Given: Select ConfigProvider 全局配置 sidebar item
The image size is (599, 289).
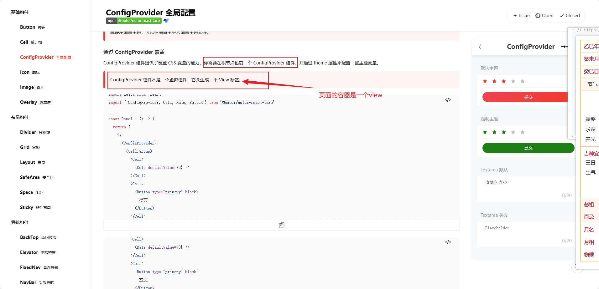Looking at the screenshot, I should tap(45, 57).
